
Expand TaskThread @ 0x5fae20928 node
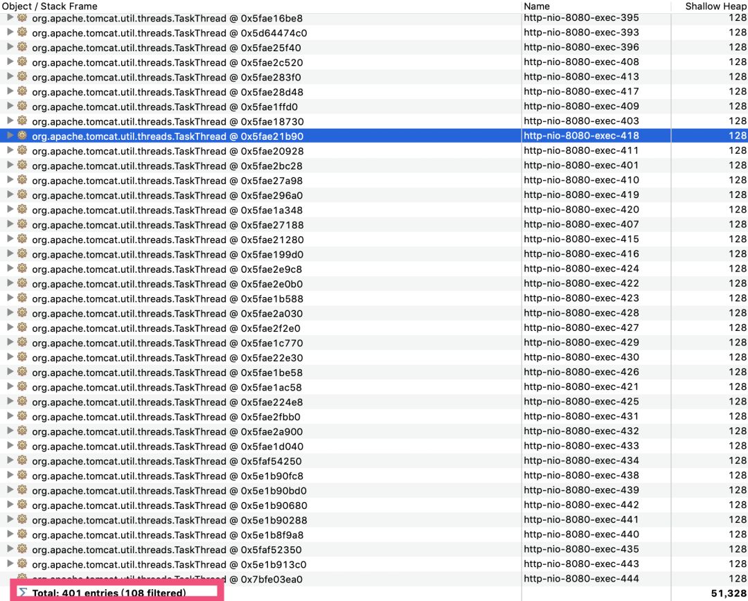[10, 151]
